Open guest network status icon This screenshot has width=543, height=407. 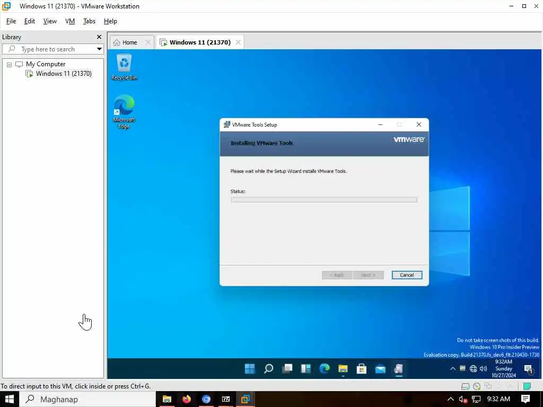[x=473, y=369]
